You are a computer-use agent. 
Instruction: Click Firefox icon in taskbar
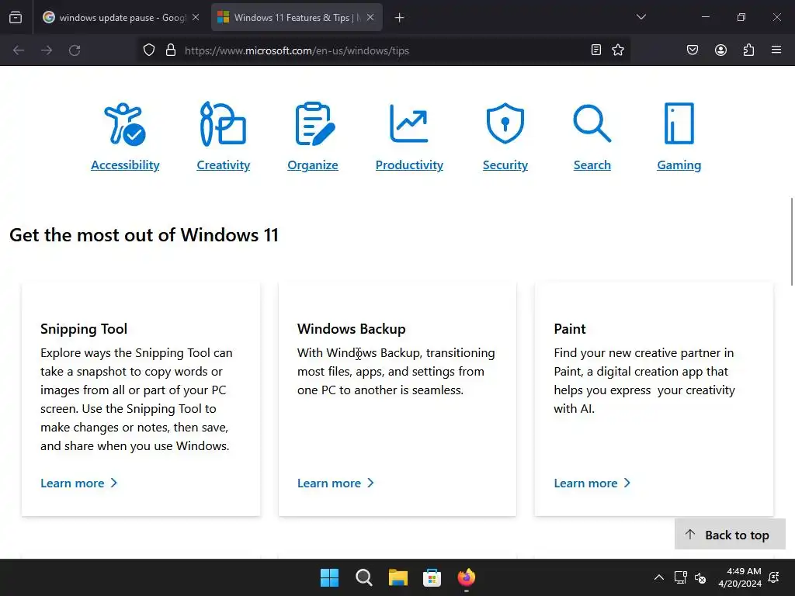tap(467, 577)
